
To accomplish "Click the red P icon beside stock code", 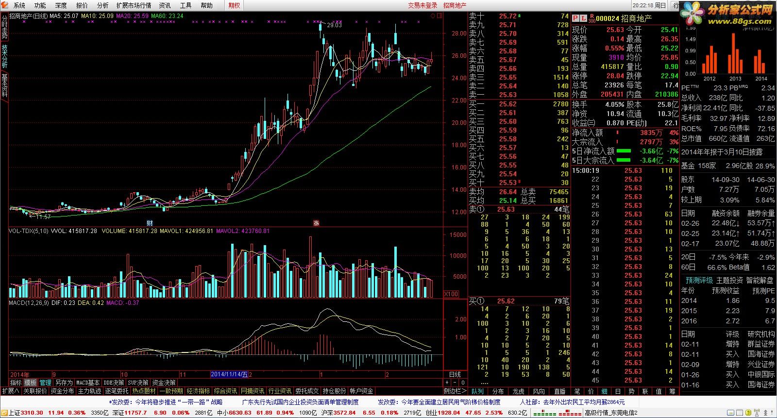I will (x=575, y=18).
